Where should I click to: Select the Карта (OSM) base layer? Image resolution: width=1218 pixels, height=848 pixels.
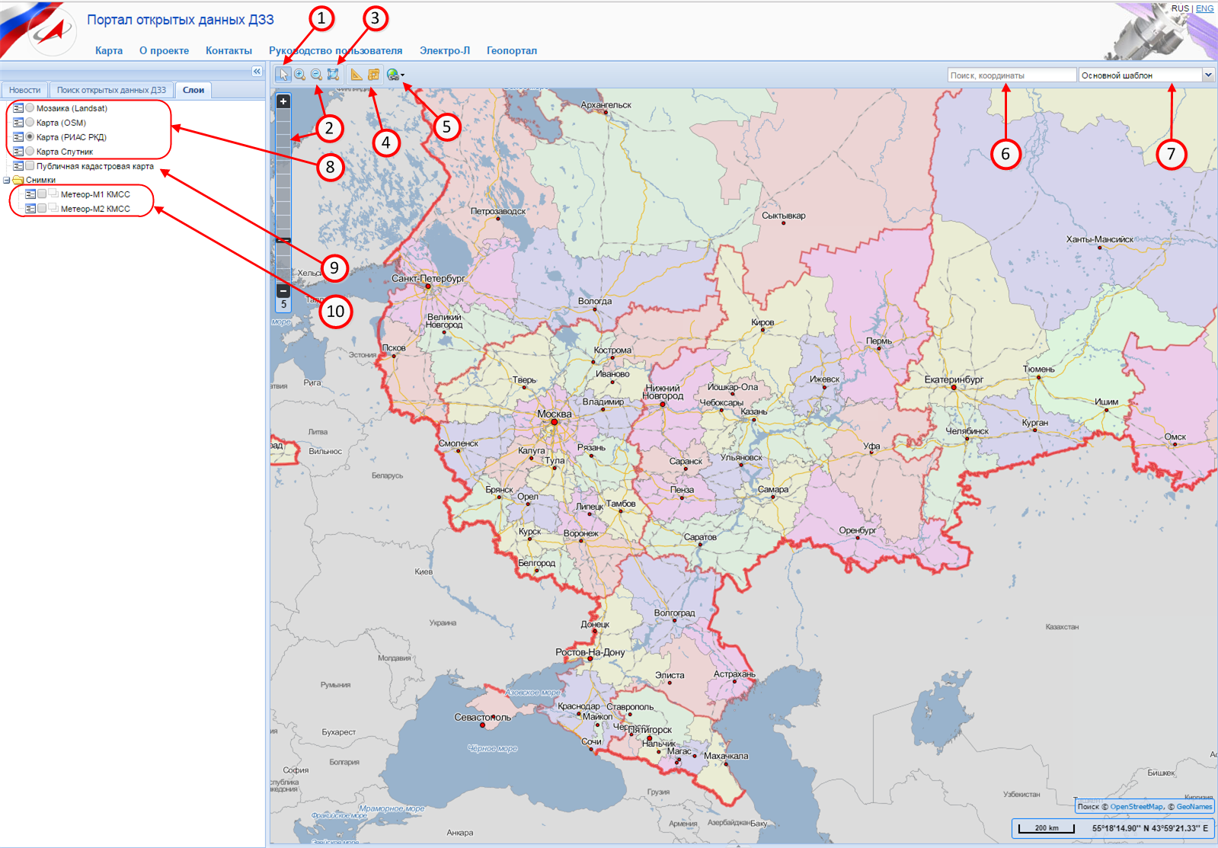tap(30, 123)
